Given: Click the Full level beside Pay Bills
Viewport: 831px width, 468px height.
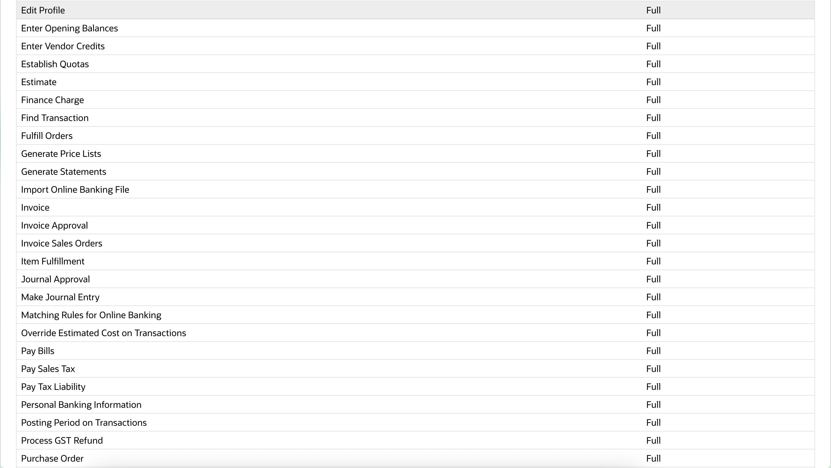Looking at the screenshot, I should pyautogui.click(x=653, y=351).
